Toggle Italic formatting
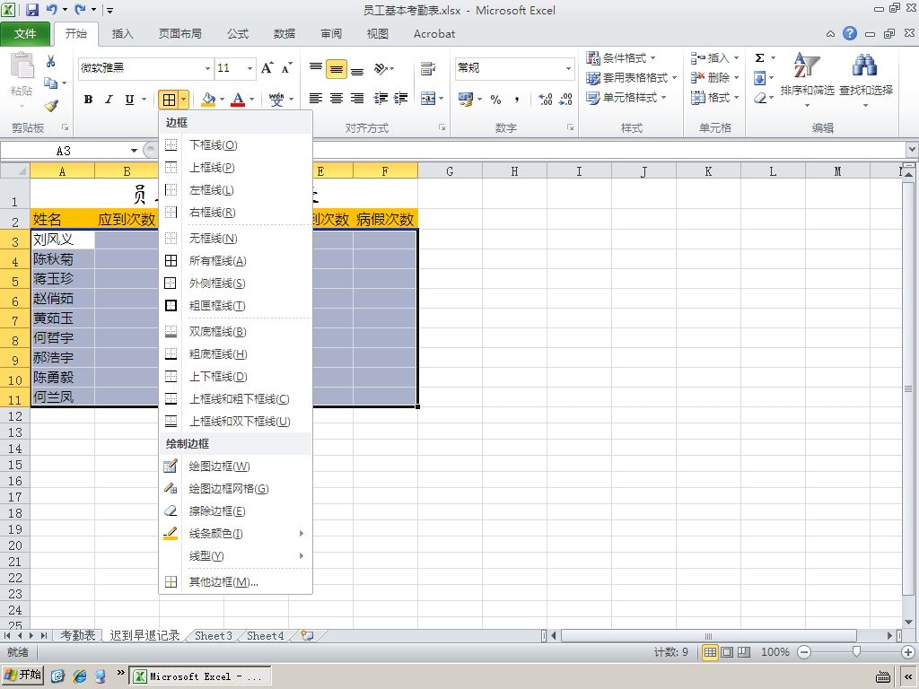This screenshot has width=919, height=689. 109,100
